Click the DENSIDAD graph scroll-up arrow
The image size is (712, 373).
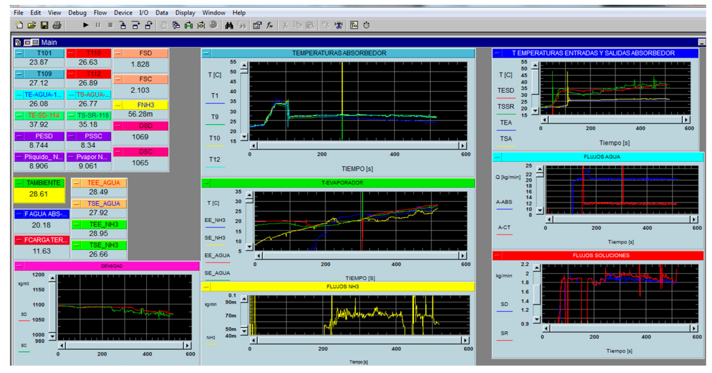(x=52, y=278)
